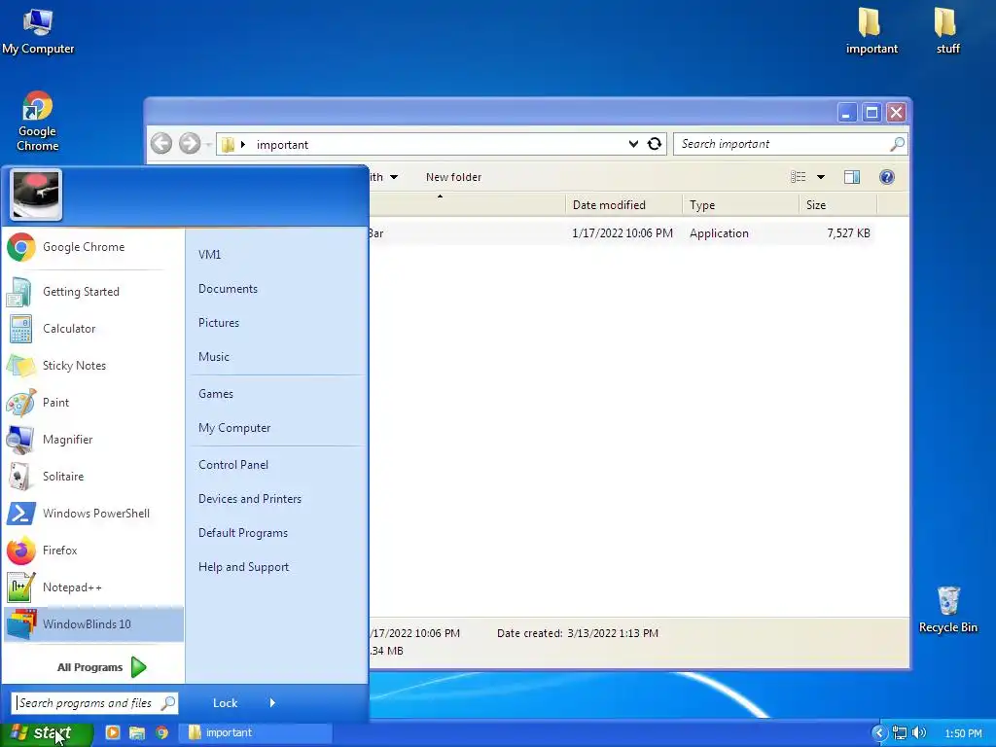Click the network icon in system tray
This screenshot has height=747, width=996.
[x=900, y=733]
